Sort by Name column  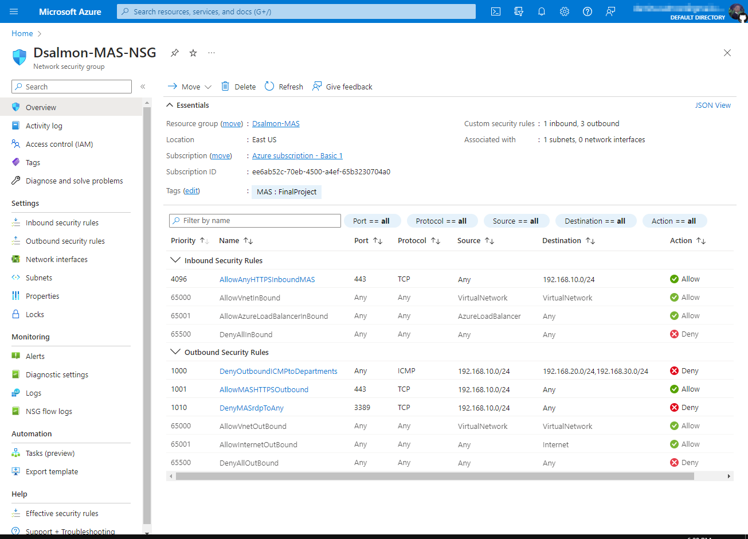[236, 241]
